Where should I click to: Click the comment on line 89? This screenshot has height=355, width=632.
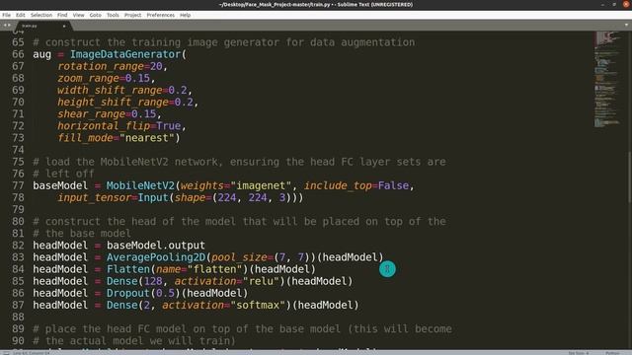click(x=242, y=328)
